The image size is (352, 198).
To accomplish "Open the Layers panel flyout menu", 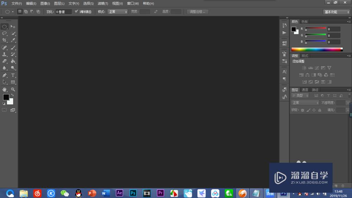I will [349, 90].
